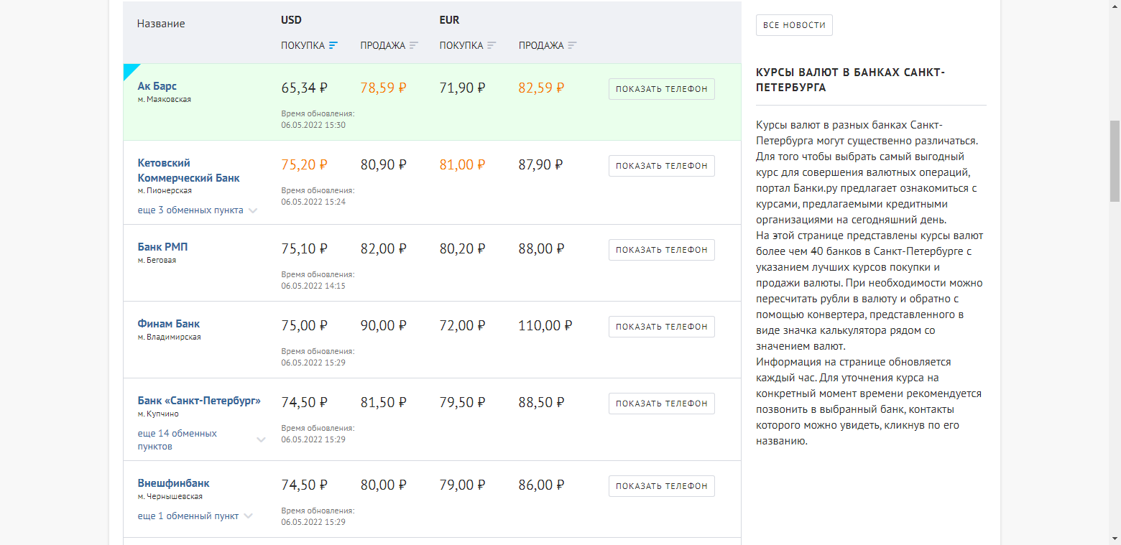Click the EUR Продажа sort icon
1121x545 pixels.
point(572,45)
